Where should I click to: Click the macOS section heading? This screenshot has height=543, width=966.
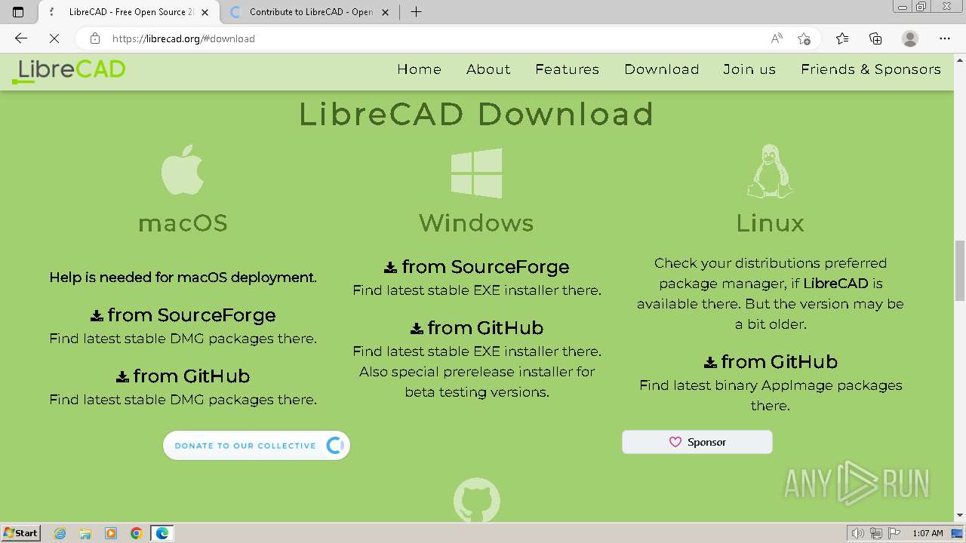[x=183, y=223]
